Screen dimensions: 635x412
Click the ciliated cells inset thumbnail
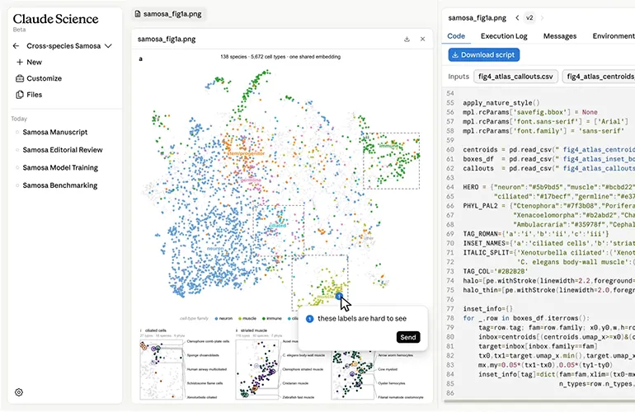pyautogui.click(x=161, y=369)
